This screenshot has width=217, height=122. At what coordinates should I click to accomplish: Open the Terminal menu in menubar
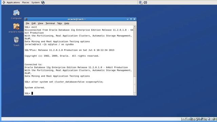point(50,23)
